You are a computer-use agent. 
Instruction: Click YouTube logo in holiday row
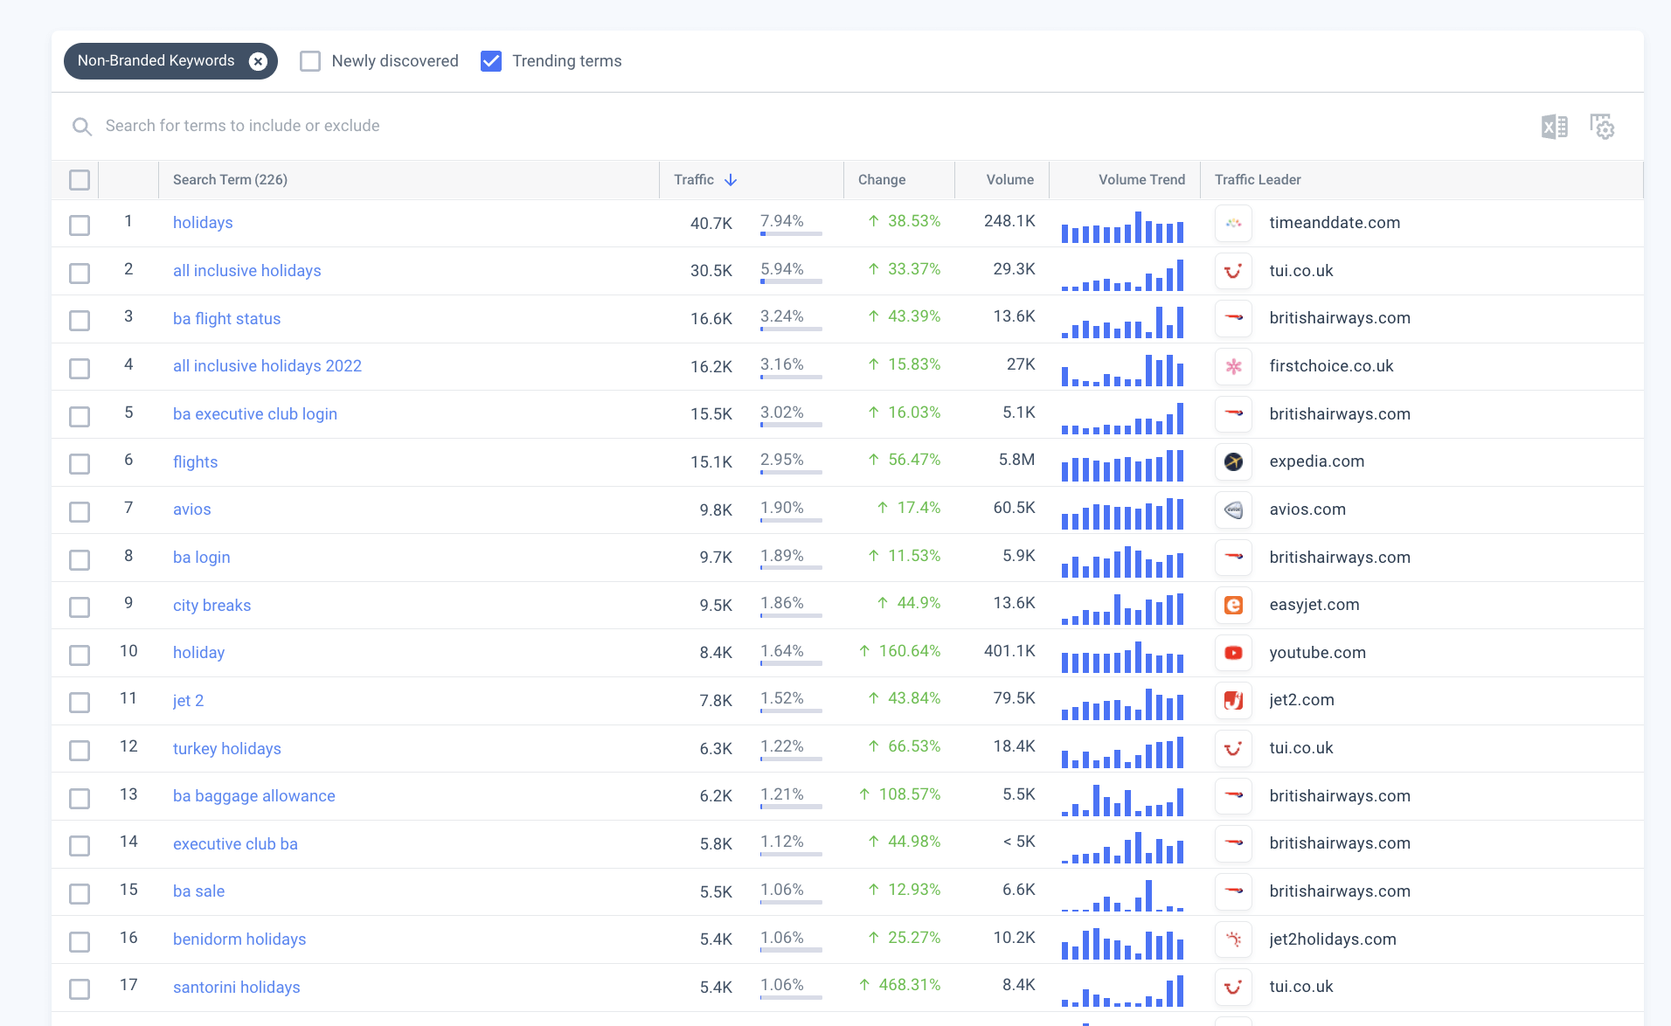coord(1233,653)
